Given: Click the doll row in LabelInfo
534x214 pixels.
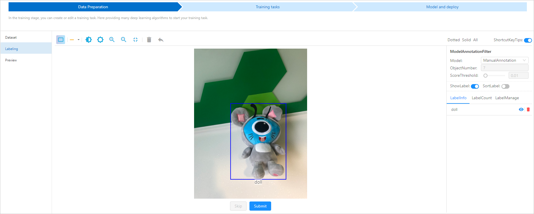Looking at the screenshot, I should coord(489,109).
